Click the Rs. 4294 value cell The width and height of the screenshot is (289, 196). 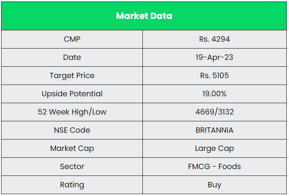point(214,39)
